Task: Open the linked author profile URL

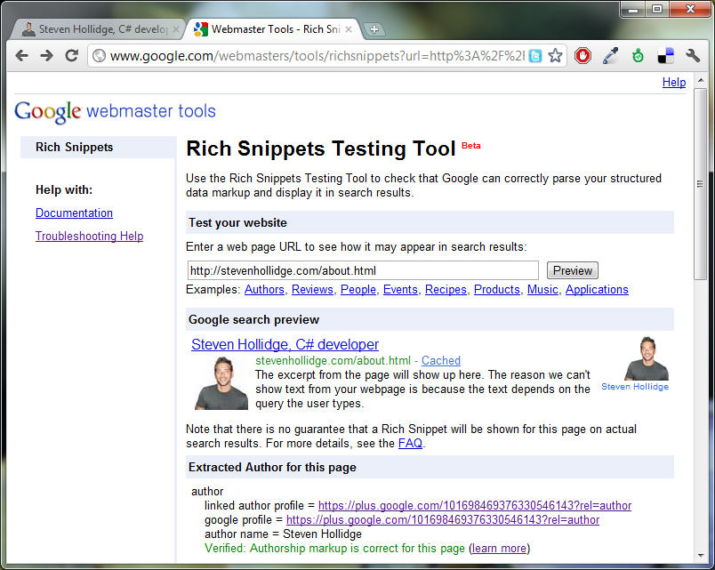Action: coord(475,505)
